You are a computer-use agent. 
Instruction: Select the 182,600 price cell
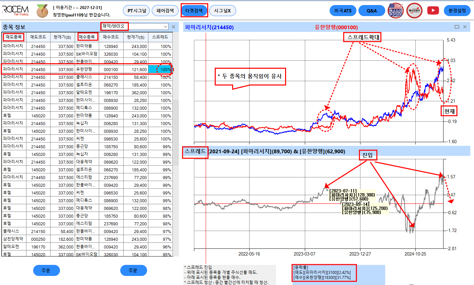pyautogui.click(x=63, y=239)
